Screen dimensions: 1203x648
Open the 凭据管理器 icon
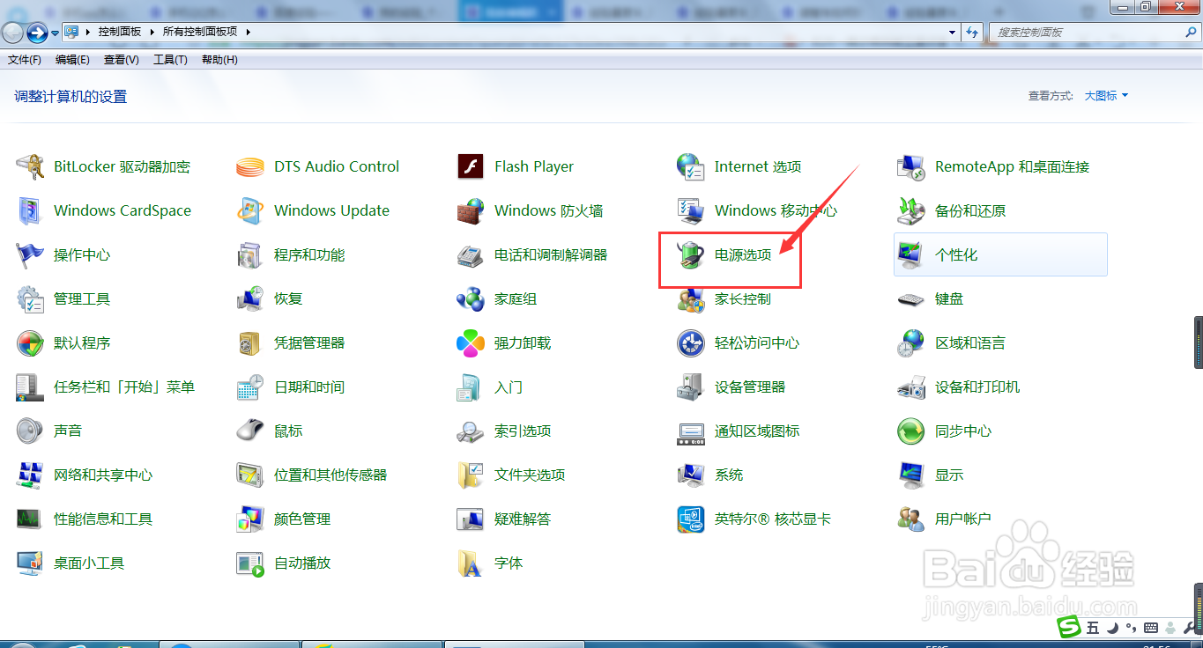250,342
